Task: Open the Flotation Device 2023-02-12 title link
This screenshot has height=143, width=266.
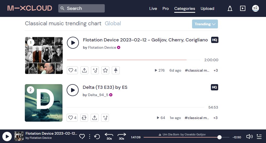Action: [145, 40]
